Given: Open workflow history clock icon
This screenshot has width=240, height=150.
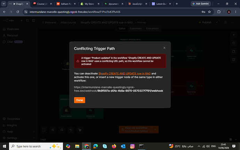Looking at the screenshot, I should (x=226, y=22).
